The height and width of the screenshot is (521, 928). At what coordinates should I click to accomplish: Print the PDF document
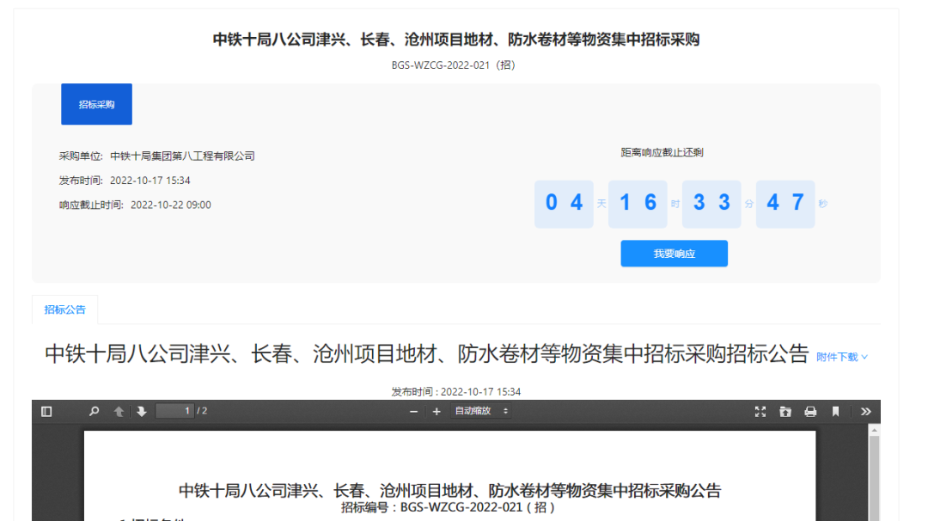(x=810, y=412)
